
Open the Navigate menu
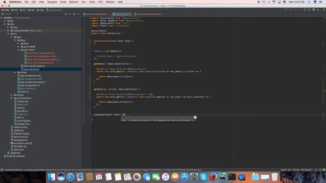[52, 2]
